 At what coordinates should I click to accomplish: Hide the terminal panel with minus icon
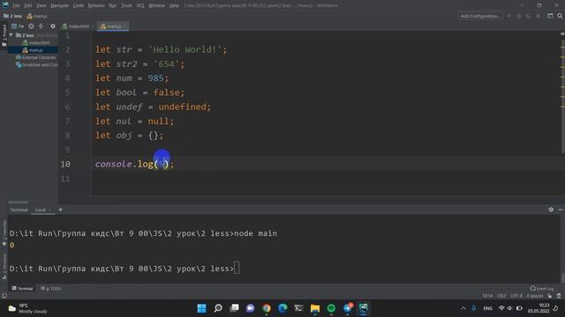[561, 210]
